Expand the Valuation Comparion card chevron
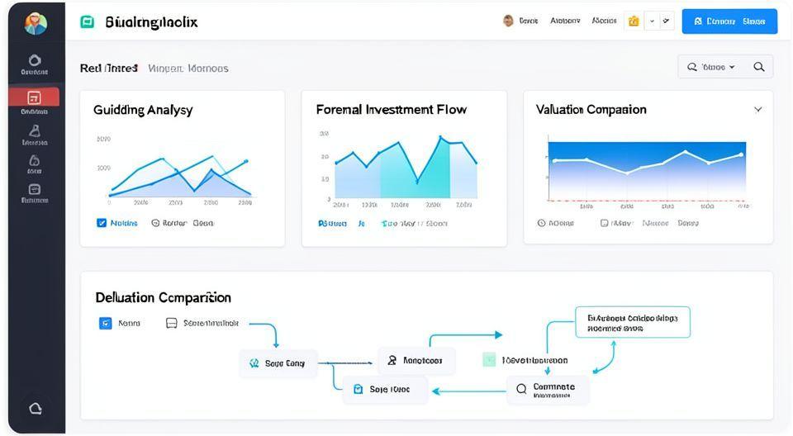The image size is (793, 436). click(x=757, y=109)
